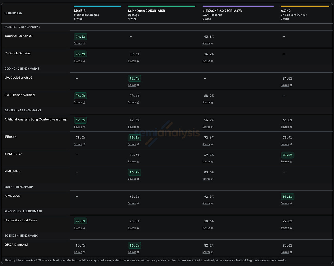Open A.X K2 KMMLU-Pro source link
Viewport: 334px width, 266px height.
(x=285, y=162)
